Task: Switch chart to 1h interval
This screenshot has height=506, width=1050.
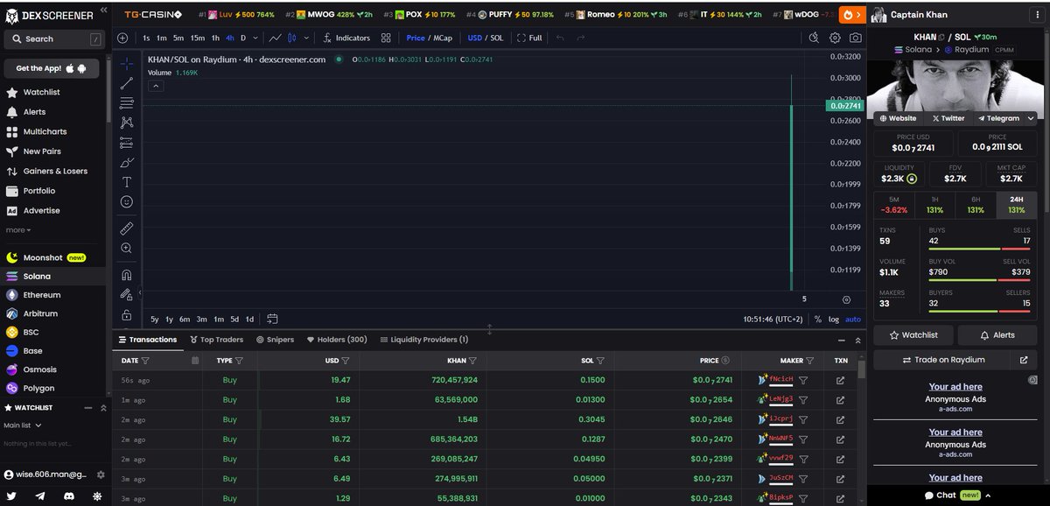Action: coord(215,39)
